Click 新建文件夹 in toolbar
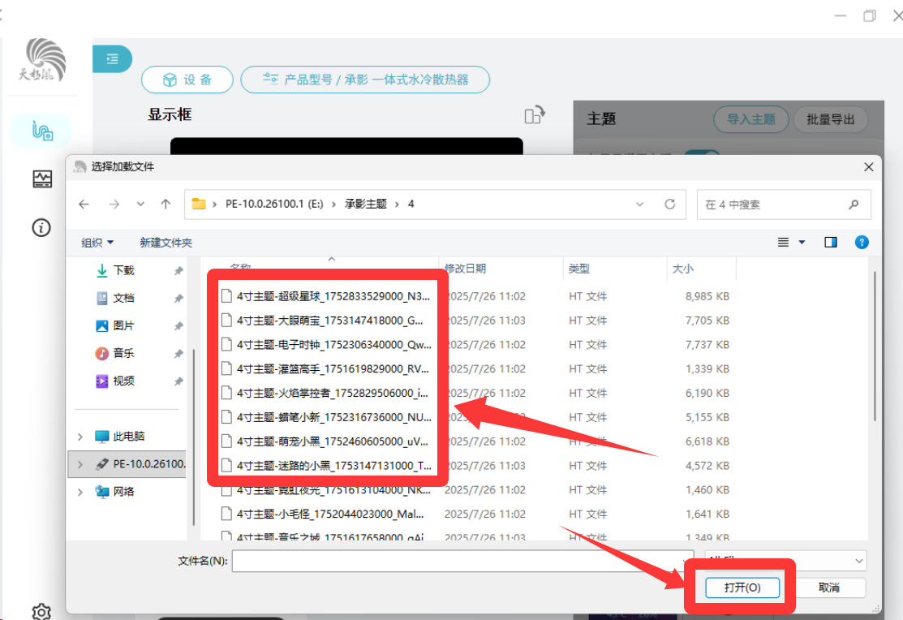 click(x=166, y=243)
